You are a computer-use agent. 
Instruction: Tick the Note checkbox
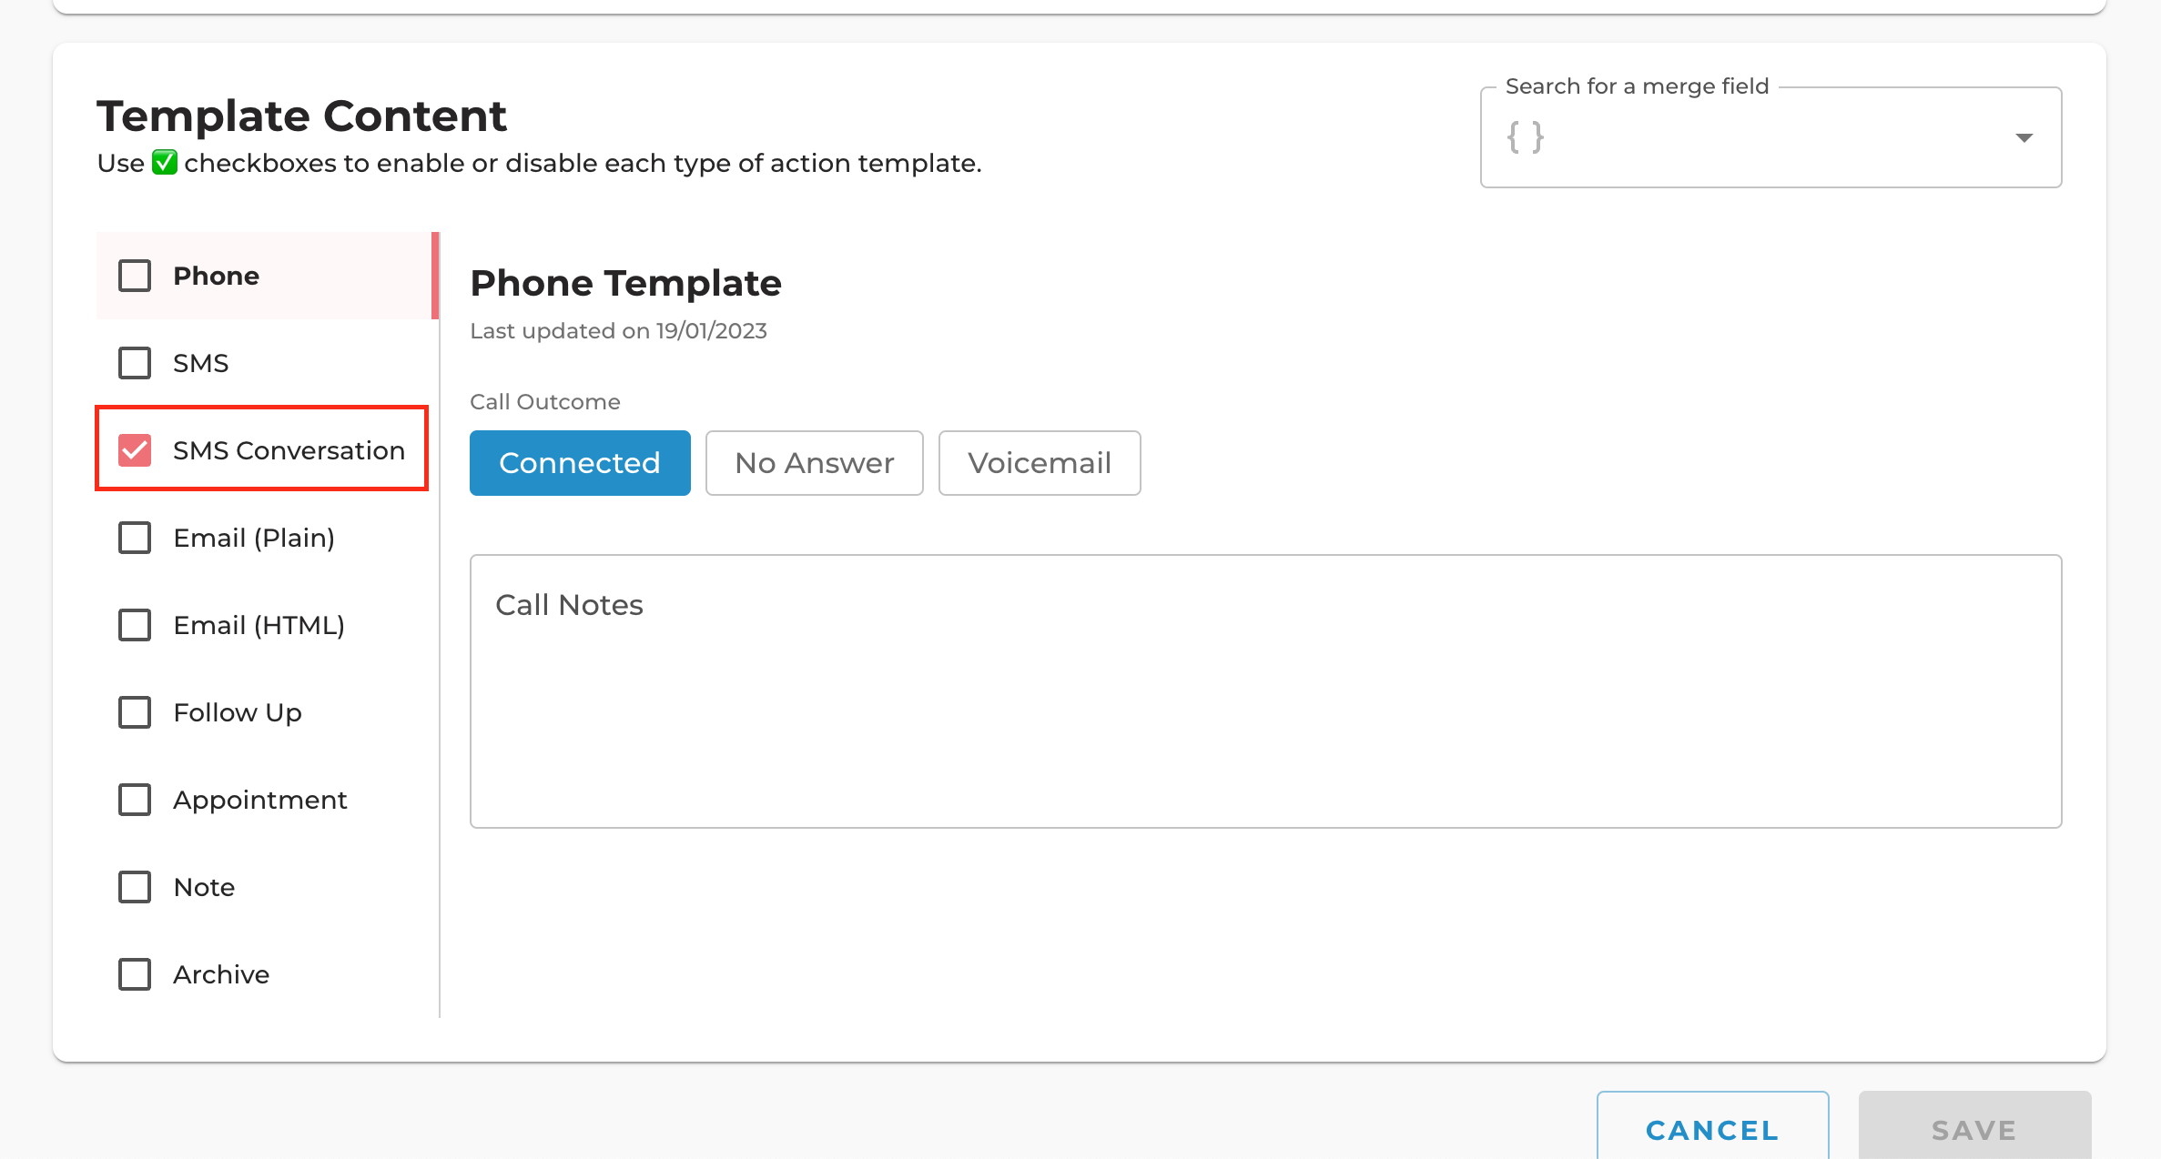point(135,887)
